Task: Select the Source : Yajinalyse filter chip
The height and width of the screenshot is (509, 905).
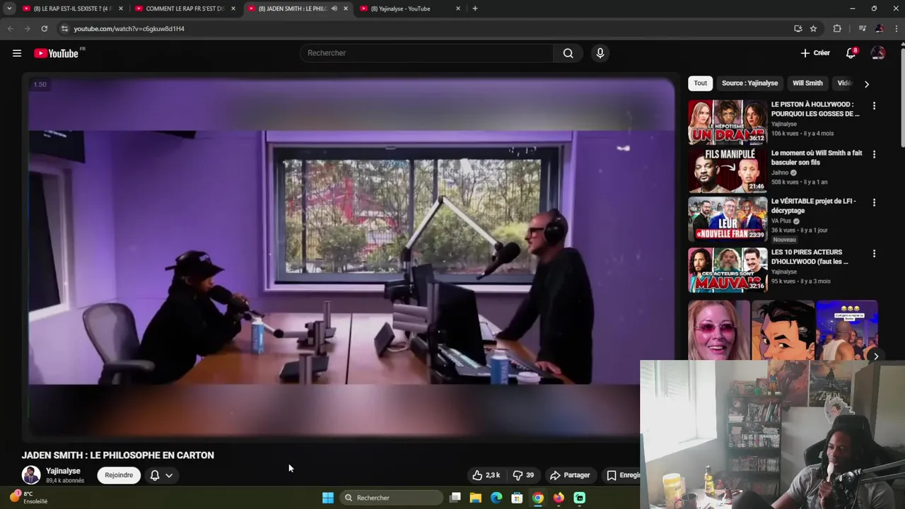Action: click(749, 83)
